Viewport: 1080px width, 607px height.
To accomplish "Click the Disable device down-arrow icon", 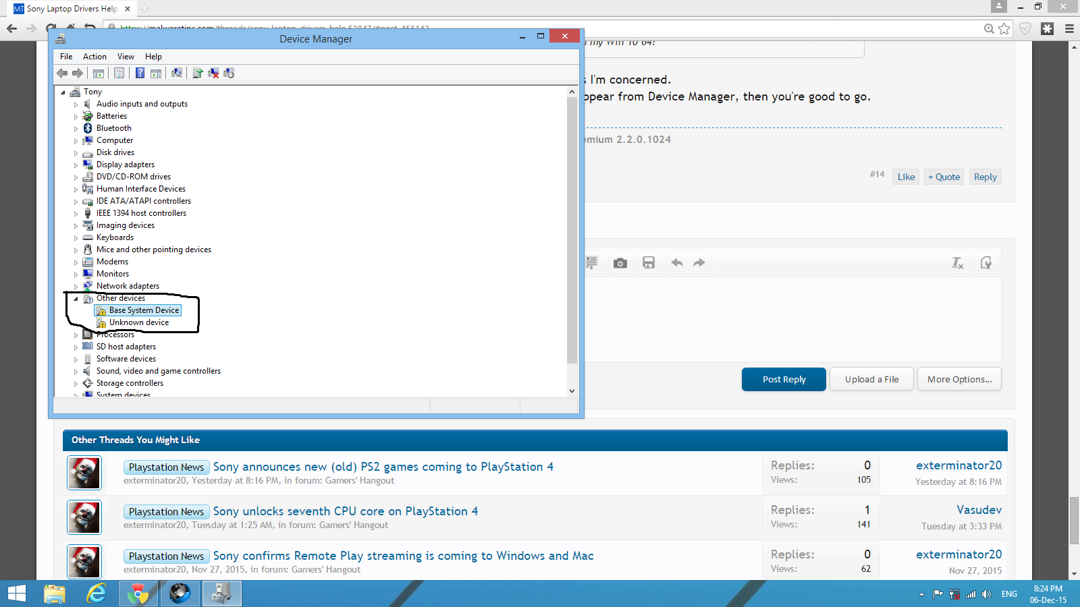I will coord(229,73).
